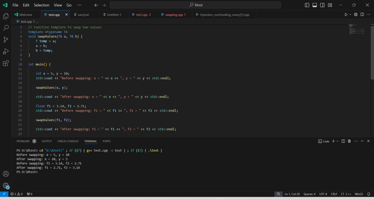Open the File menu

[15, 5]
